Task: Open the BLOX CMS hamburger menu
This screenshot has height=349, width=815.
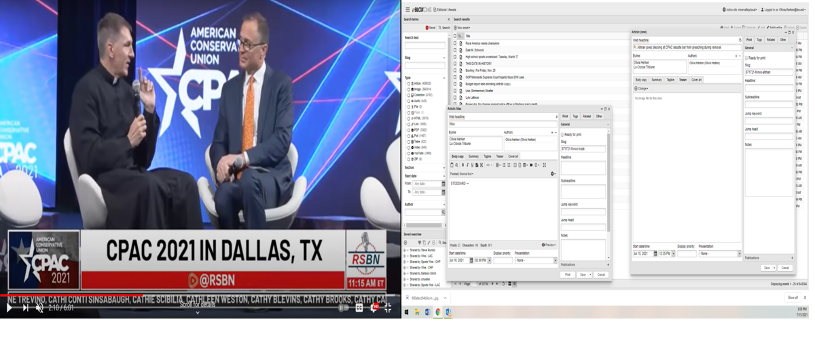Action: (407, 9)
